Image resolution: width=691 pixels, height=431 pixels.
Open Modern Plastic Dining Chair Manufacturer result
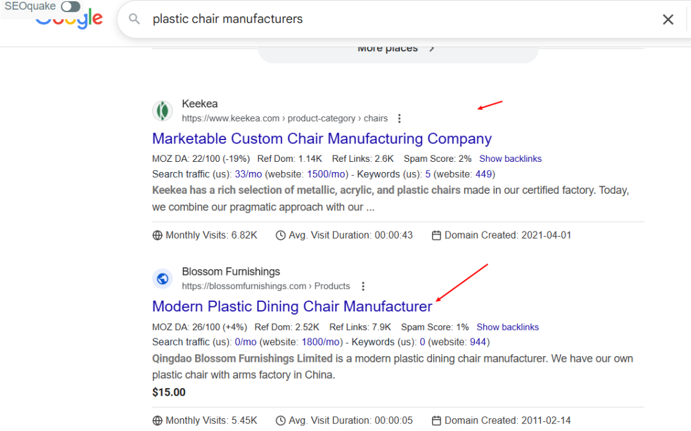pos(292,306)
